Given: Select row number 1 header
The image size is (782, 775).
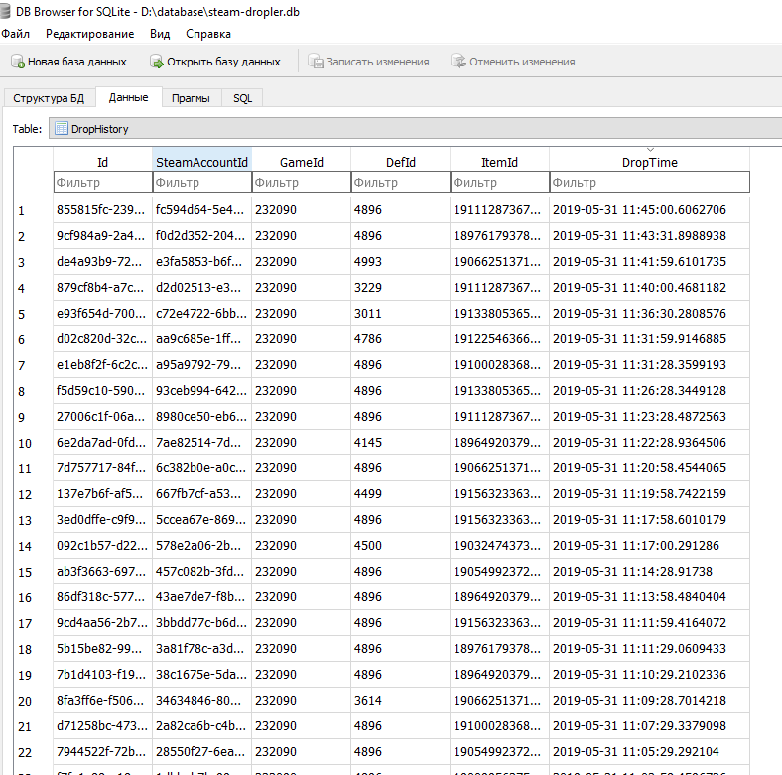Looking at the screenshot, I should pyautogui.click(x=33, y=210).
